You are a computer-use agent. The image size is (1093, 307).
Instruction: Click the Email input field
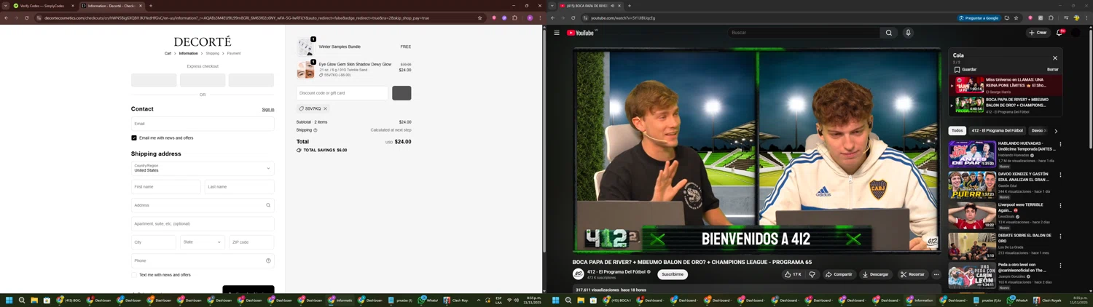[203, 124]
